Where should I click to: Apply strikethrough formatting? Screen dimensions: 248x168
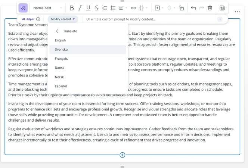(x=96, y=8)
